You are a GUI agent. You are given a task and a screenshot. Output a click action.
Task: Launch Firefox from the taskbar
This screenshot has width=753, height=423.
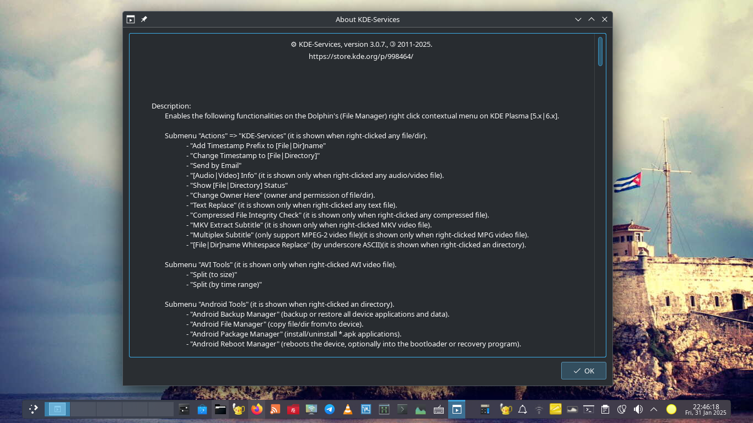click(x=257, y=409)
